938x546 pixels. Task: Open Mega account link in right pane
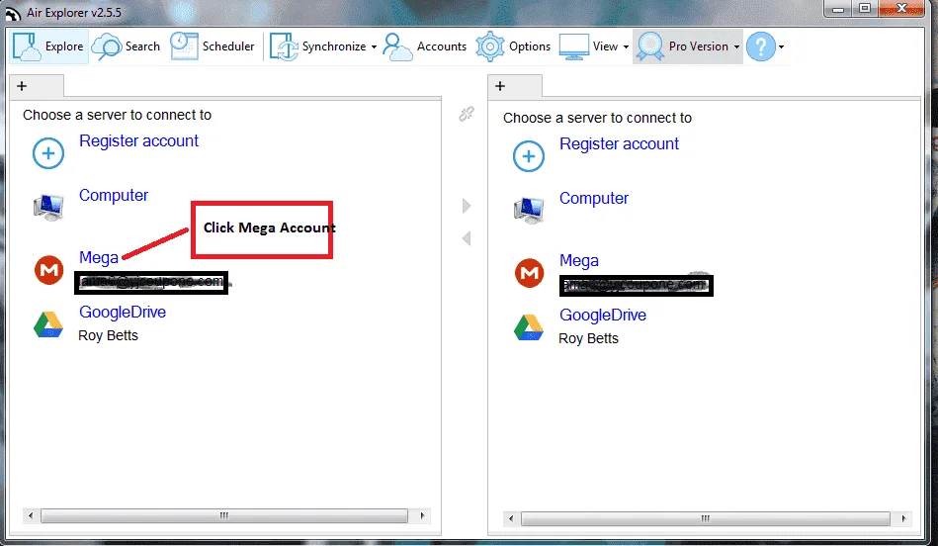(579, 260)
